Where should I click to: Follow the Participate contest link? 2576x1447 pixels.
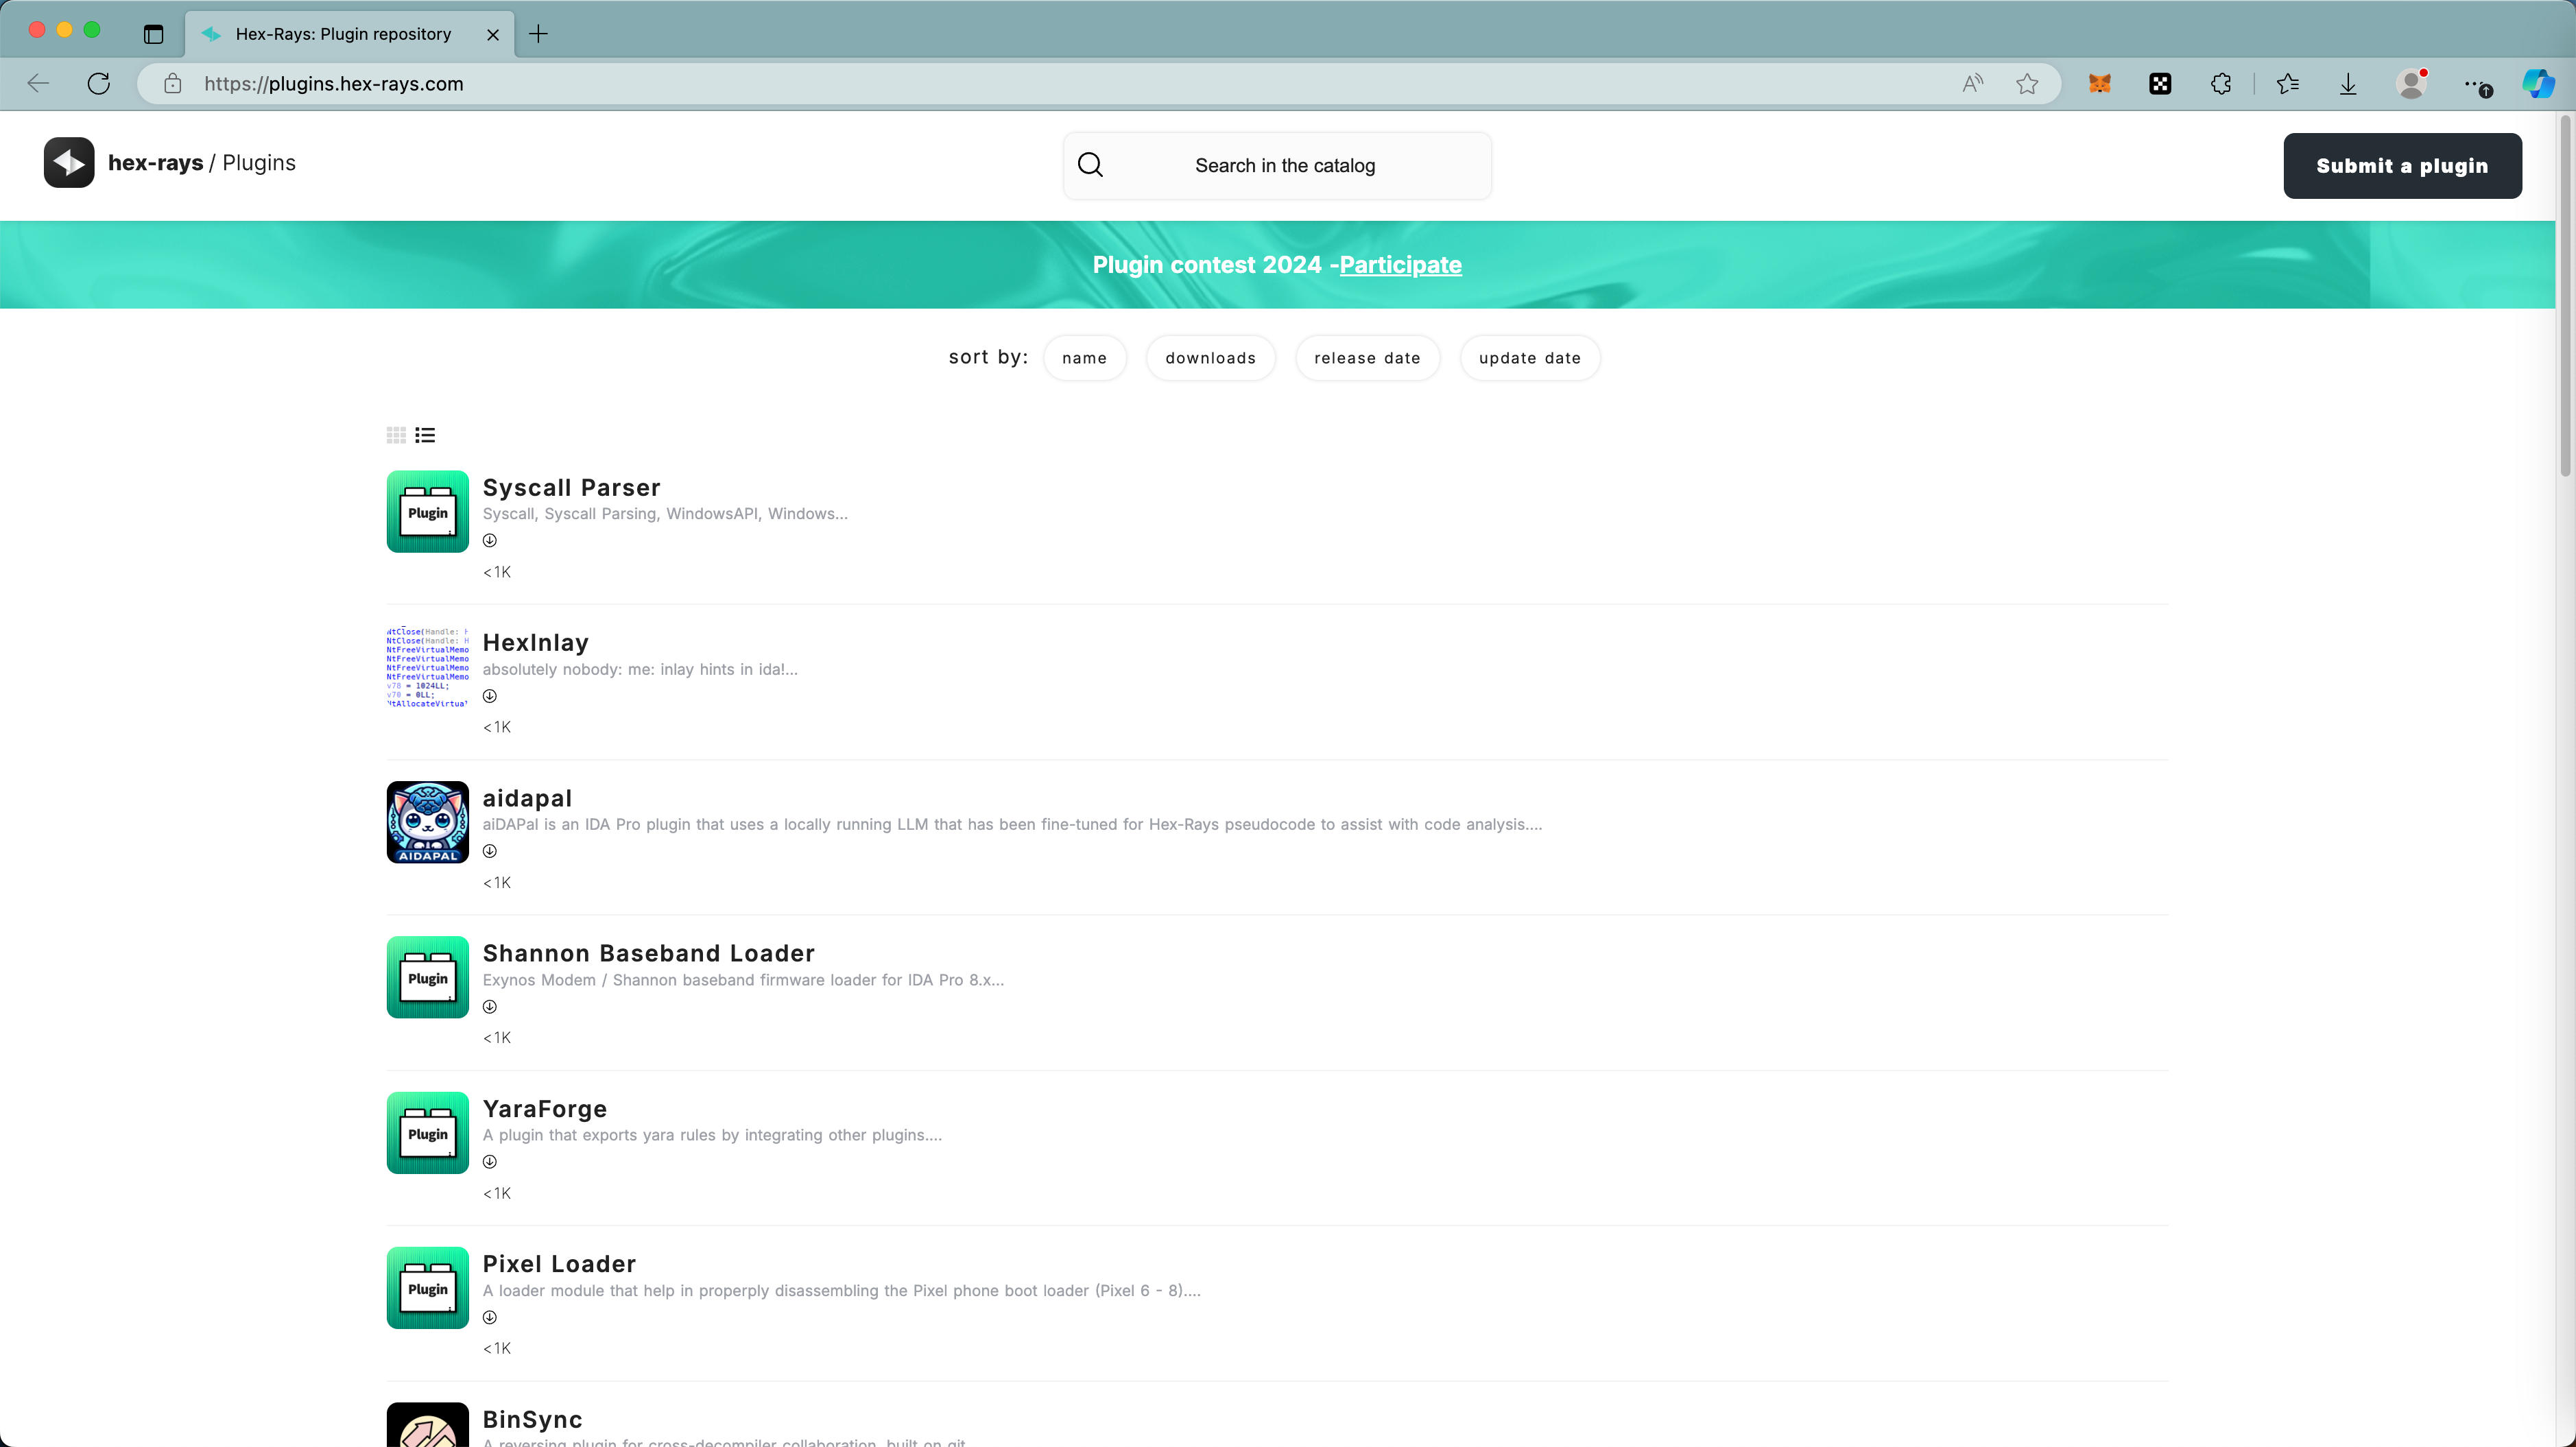point(1400,265)
